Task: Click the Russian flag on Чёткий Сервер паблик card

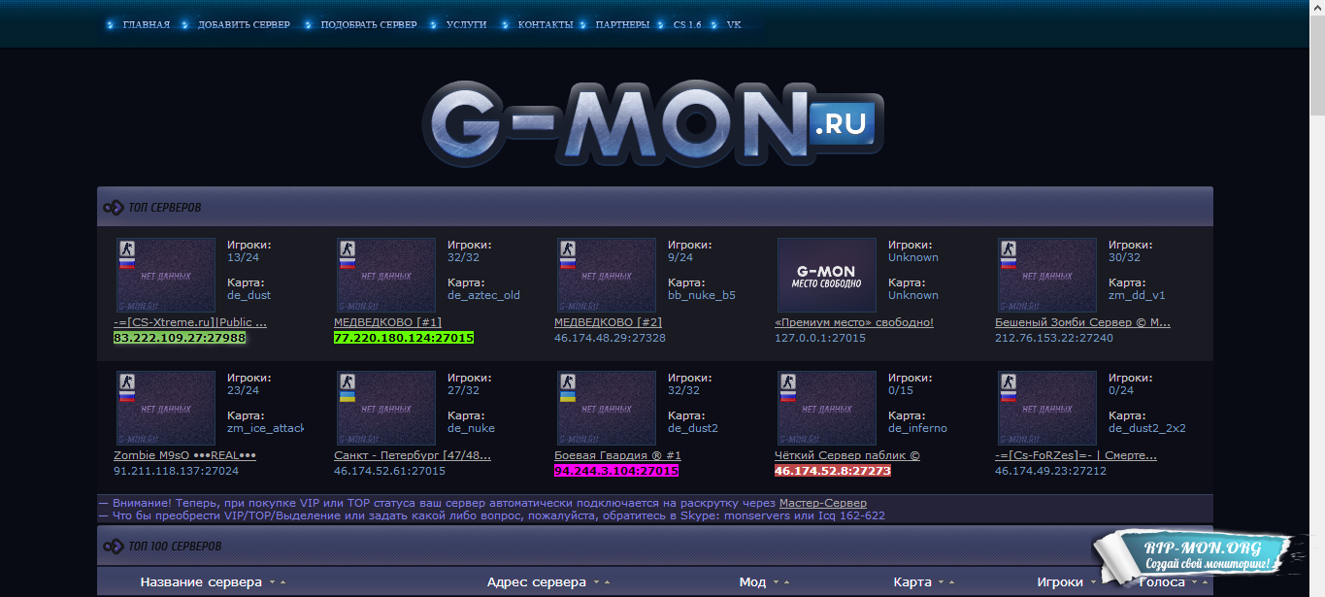Action: coord(788,396)
